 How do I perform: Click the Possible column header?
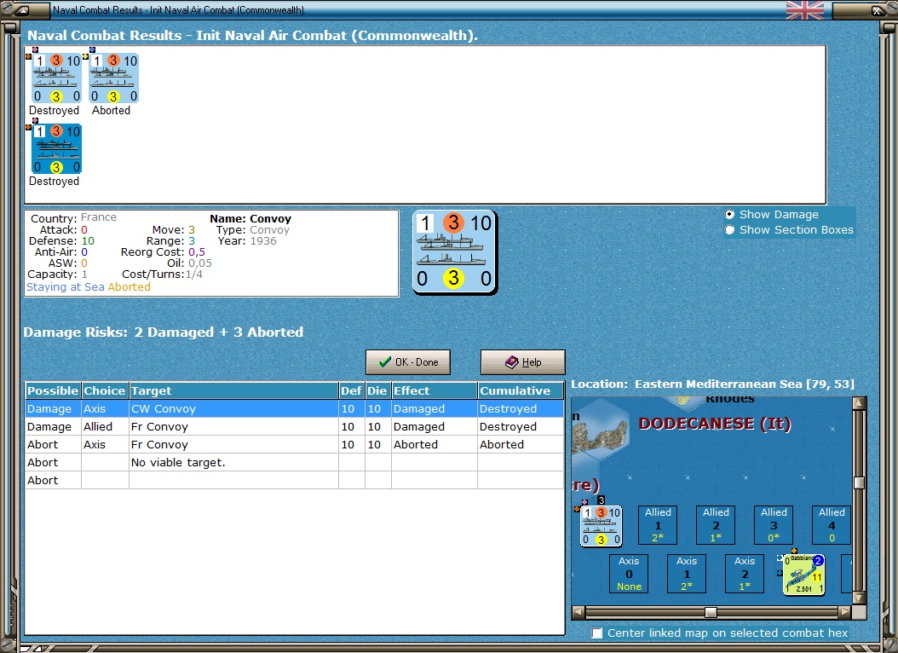click(53, 390)
